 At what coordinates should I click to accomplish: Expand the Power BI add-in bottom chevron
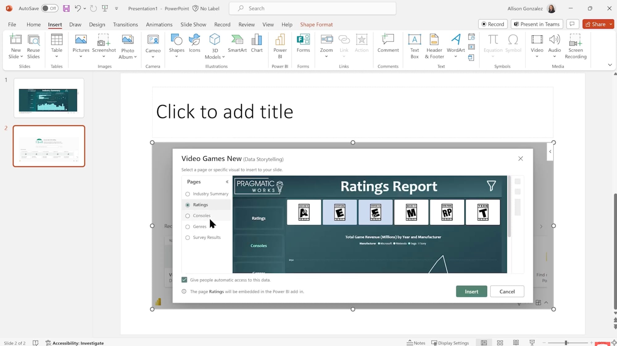pos(546,302)
